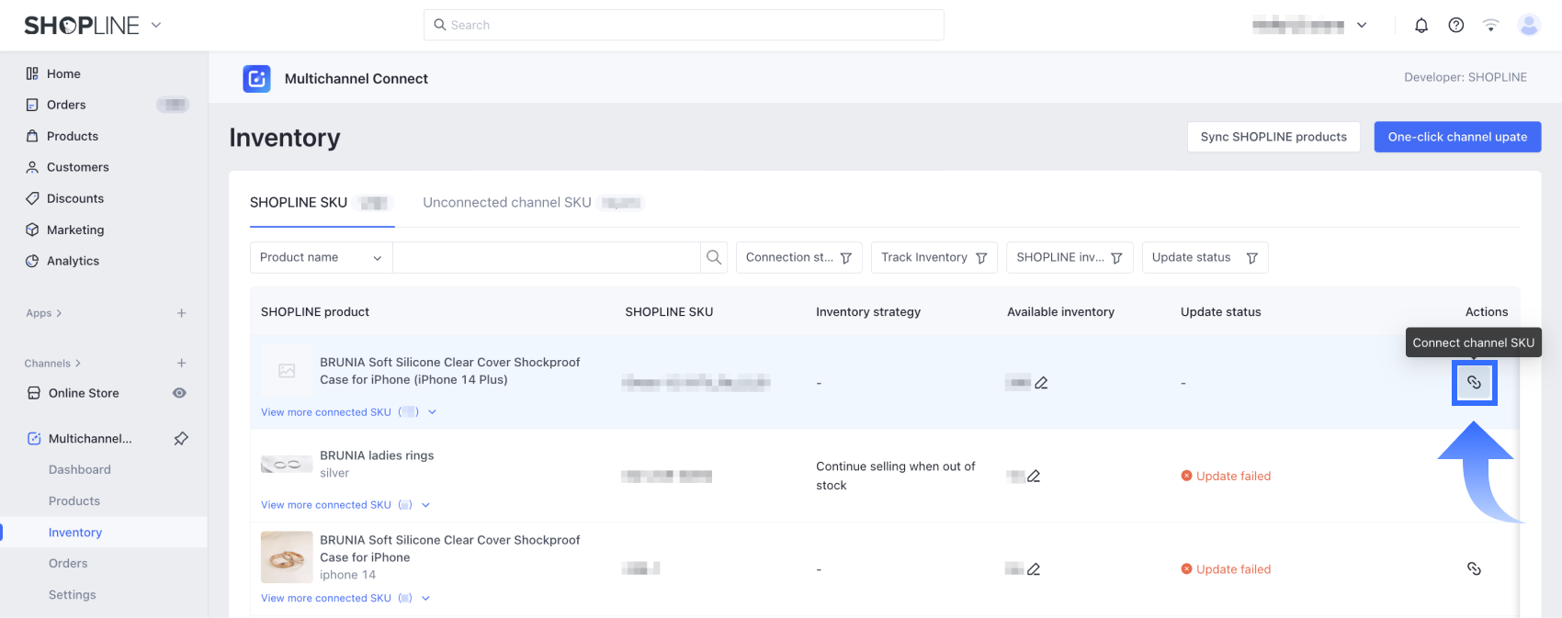The image size is (1562, 618).
Task: Open the Track Inventory filter
Action: point(933,257)
